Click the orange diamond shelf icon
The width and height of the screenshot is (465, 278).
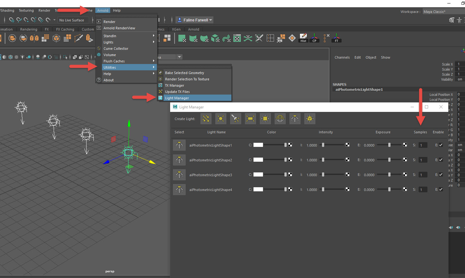click(x=292, y=38)
